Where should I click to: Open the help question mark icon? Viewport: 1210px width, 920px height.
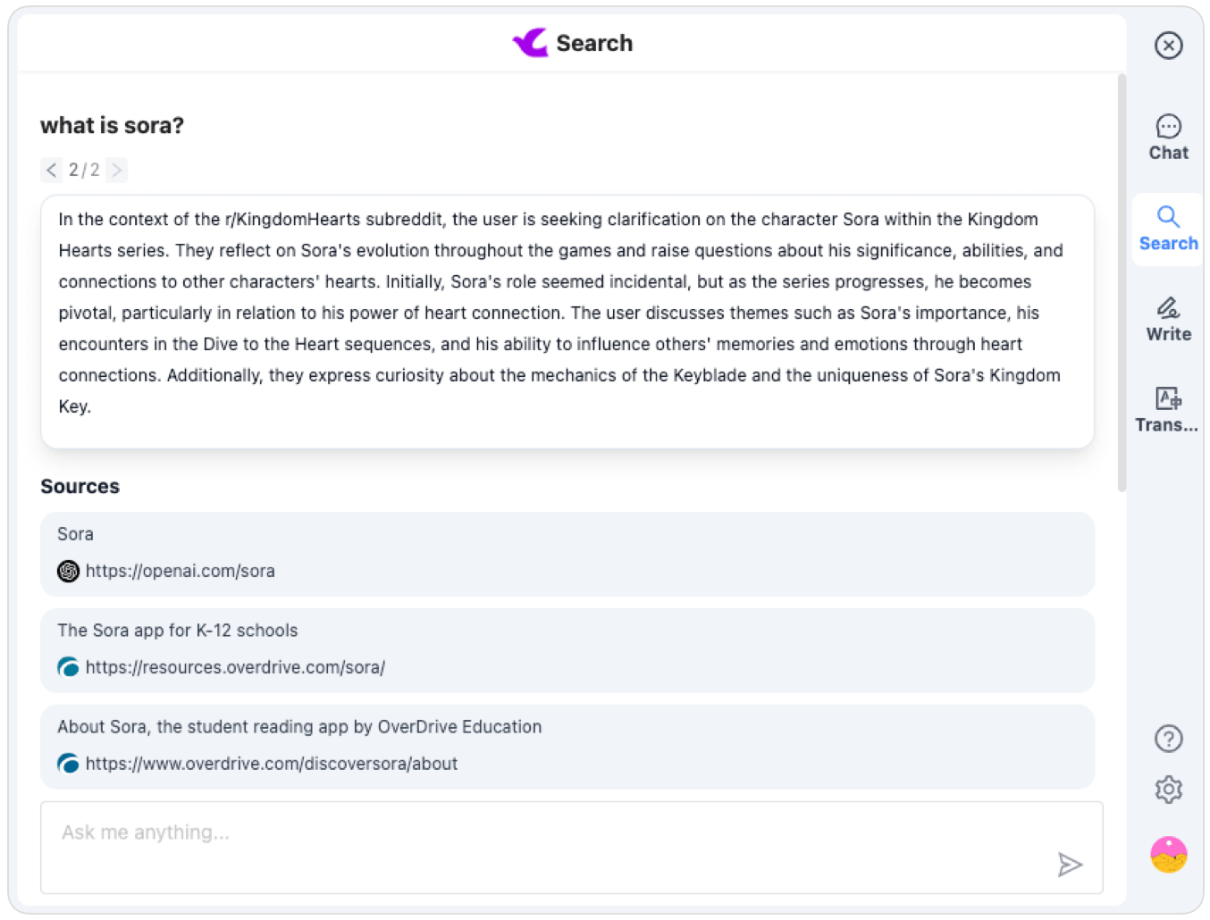[1168, 739]
